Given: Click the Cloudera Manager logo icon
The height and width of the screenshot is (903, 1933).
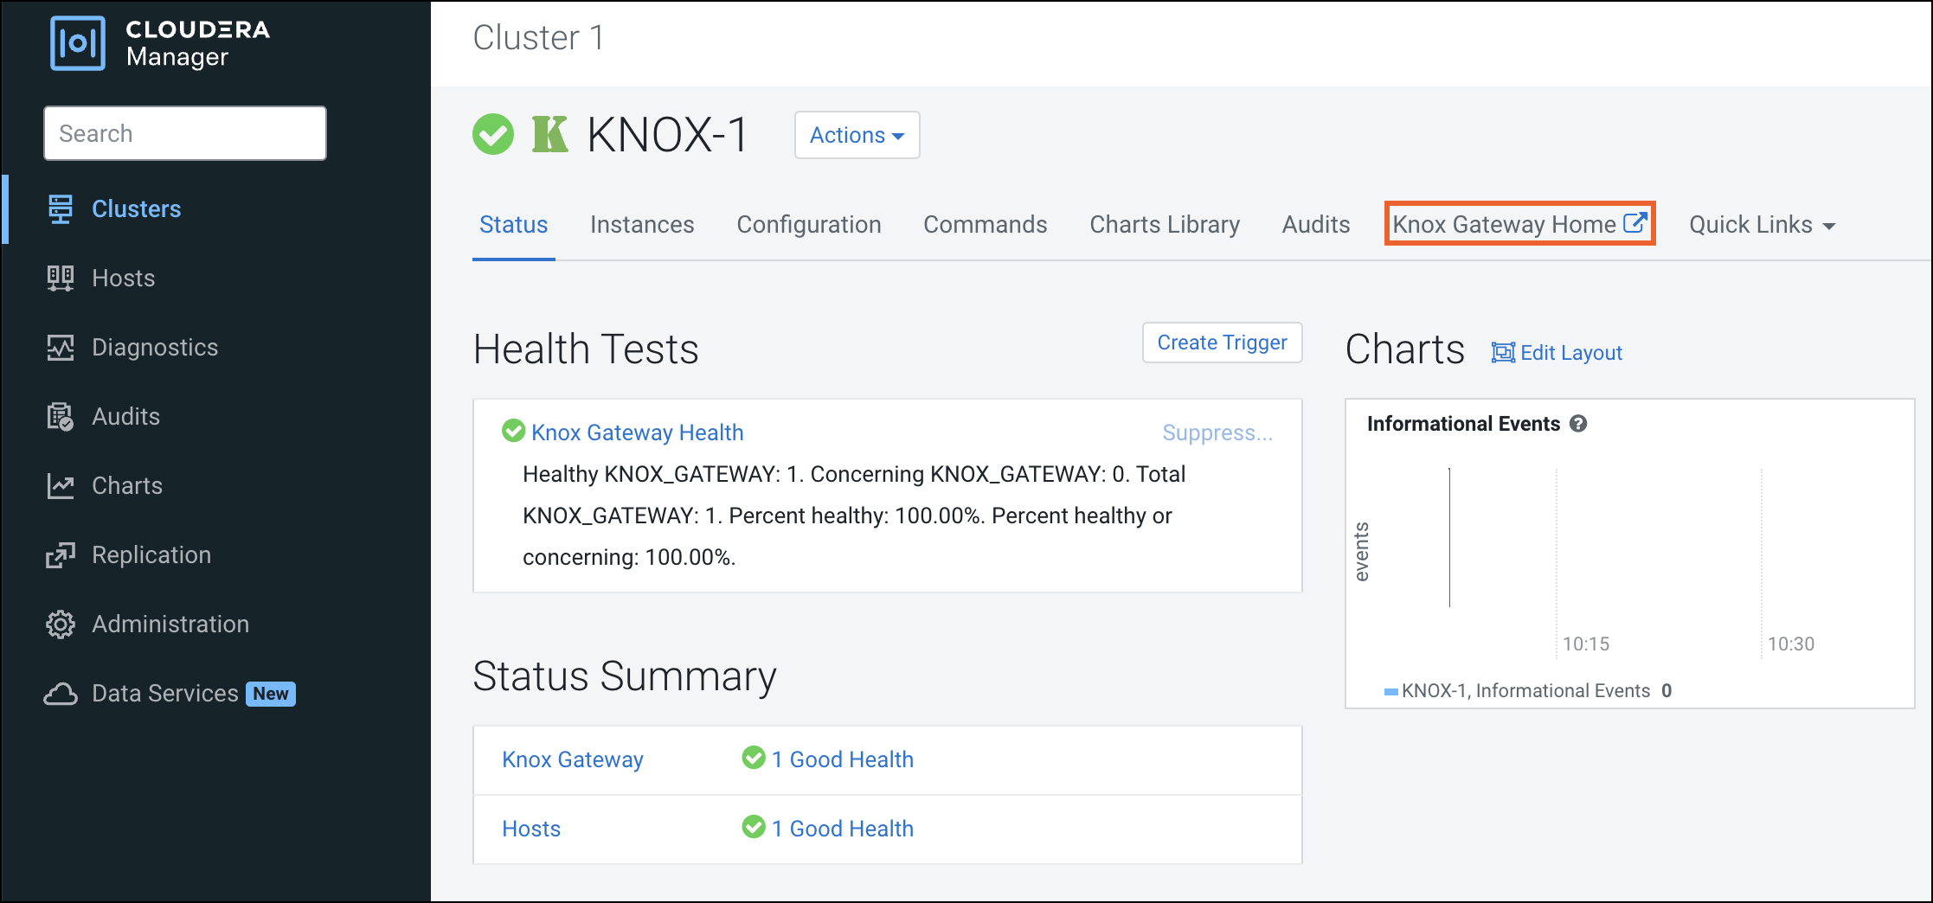Looking at the screenshot, I should (78, 43).
